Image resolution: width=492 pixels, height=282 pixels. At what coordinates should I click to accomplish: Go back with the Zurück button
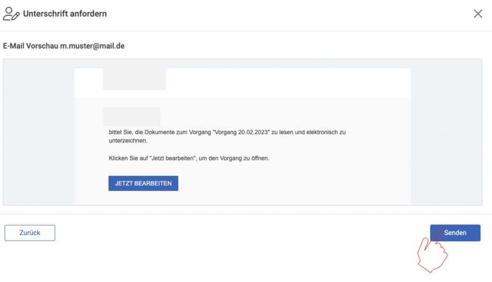click(x=30, y=233)
